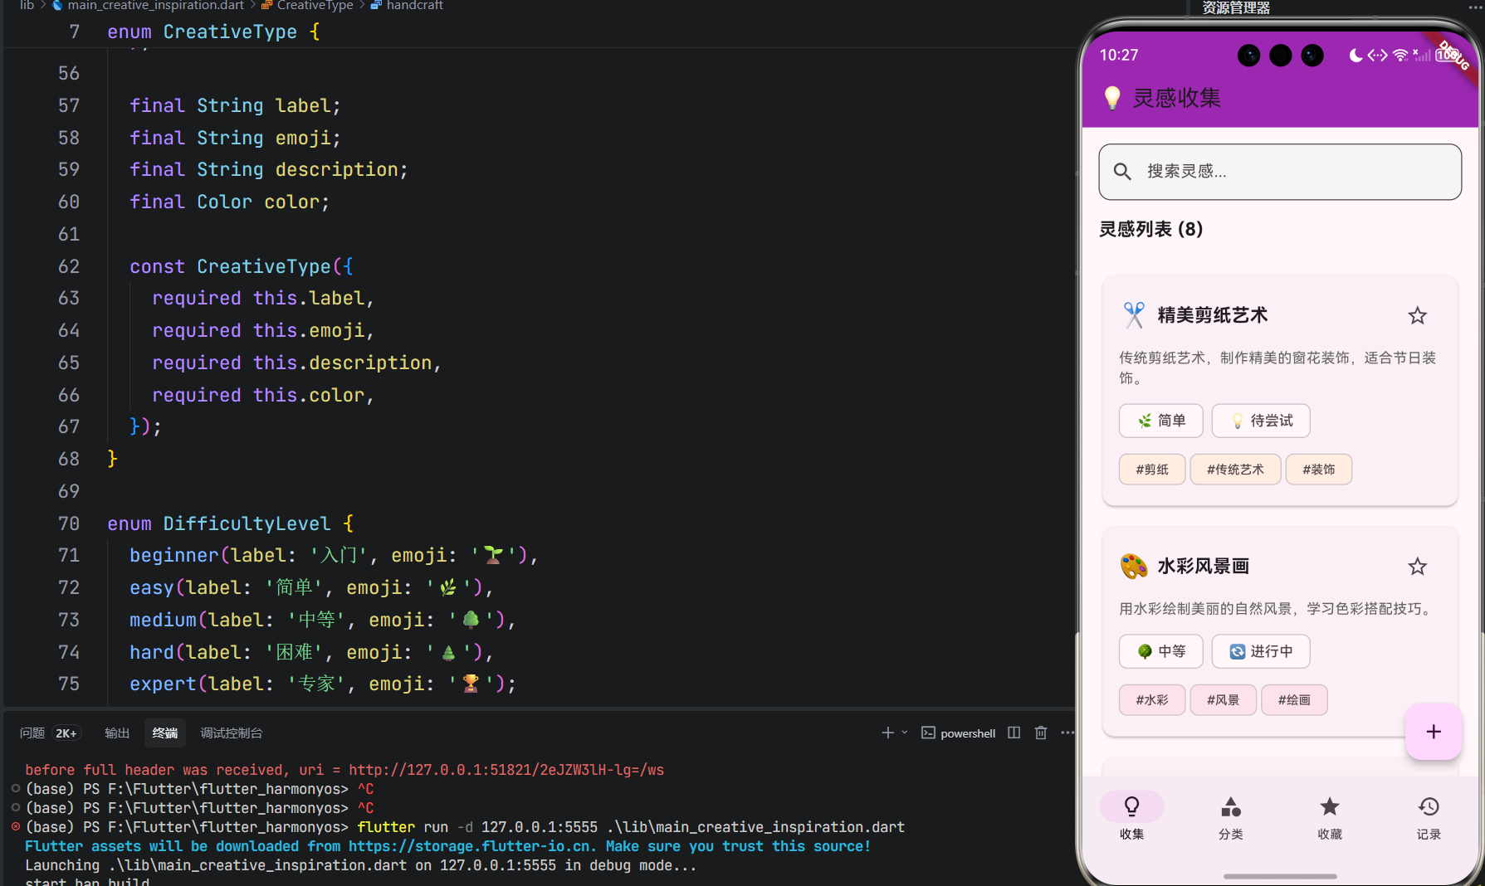The height and width of the screenshot is (886, 1485).
Task: Split the terminal with split icon
Action: tap(1014, 733)
